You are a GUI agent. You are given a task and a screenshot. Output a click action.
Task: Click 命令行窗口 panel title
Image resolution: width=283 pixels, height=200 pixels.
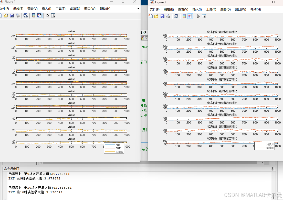click(x=11, y=169)
